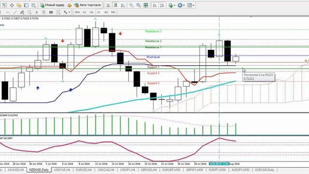Switch to line chart view
This screenshot has width=309, height=174.
pyautogui.click(x=123, y=5)
